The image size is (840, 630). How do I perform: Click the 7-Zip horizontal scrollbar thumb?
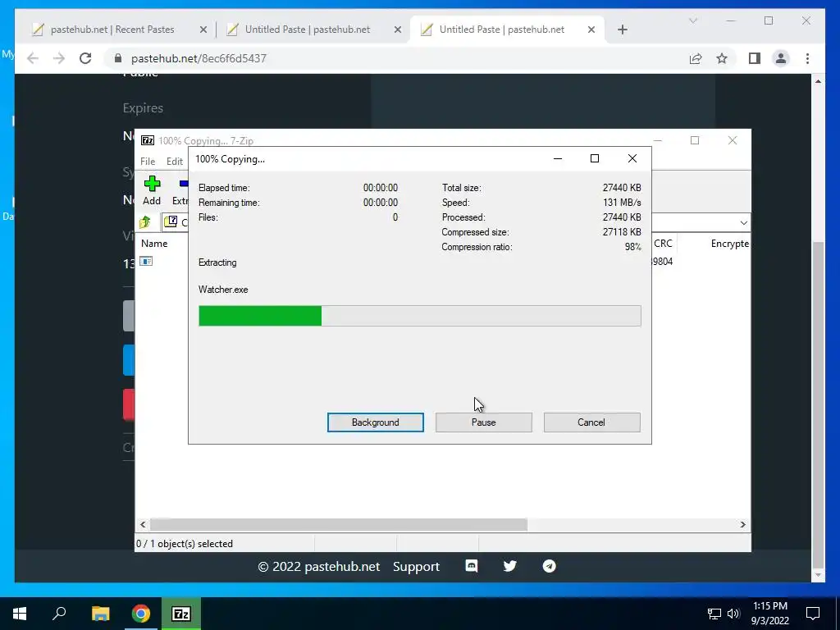point(339,524)
